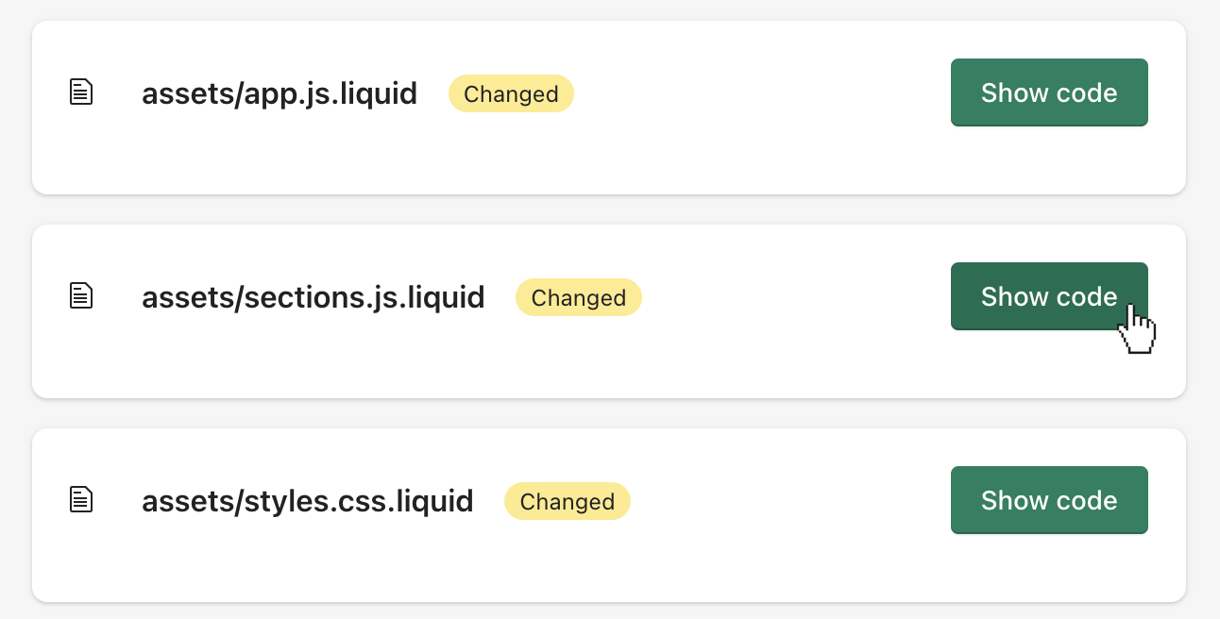Click the assets/styles.css.liquid file name
The width and height of the screenshot is (1220, 619).
click(x=307, y=501)
